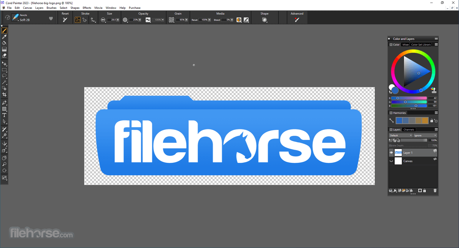Image resolution: width=459 pixels, height=248 pixels.
Task: Pick the Lasso selection tool
Action: tap(4, 76)
